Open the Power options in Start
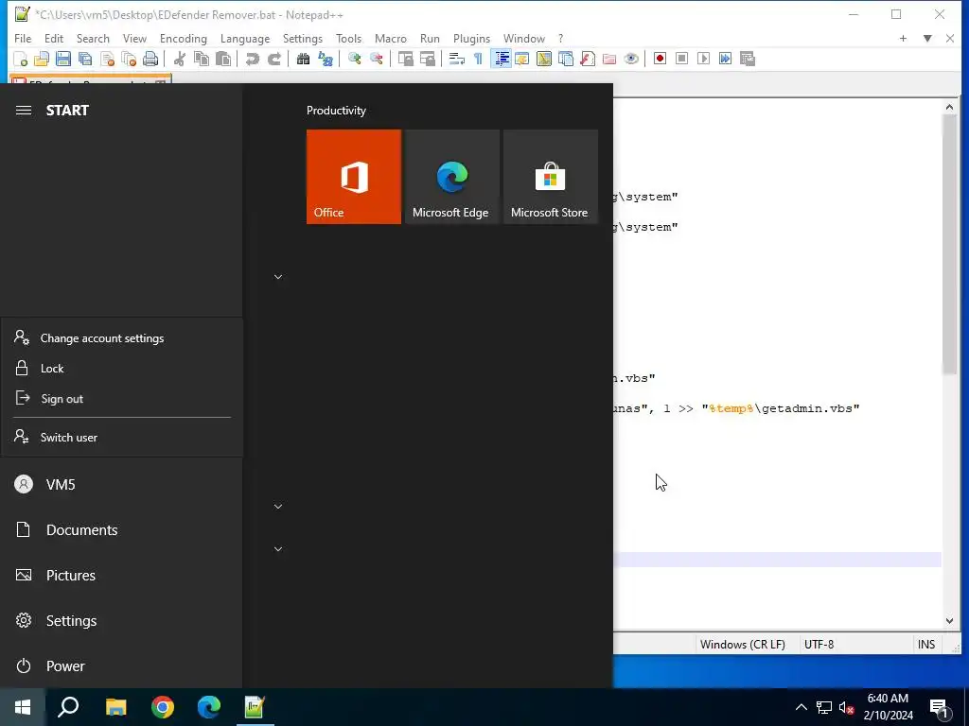Viewport: 969px width, 726px height. pos(122,666)
